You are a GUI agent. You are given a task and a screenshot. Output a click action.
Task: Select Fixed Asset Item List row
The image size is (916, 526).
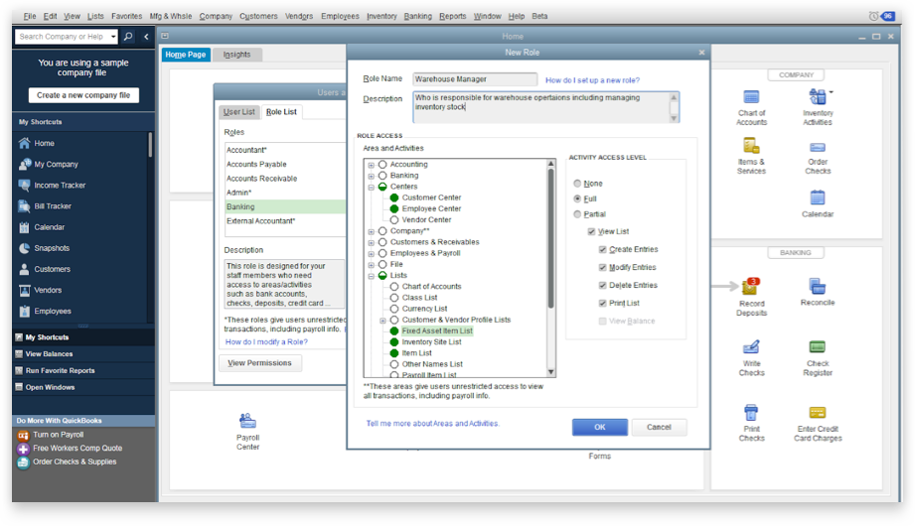point(437,331)
